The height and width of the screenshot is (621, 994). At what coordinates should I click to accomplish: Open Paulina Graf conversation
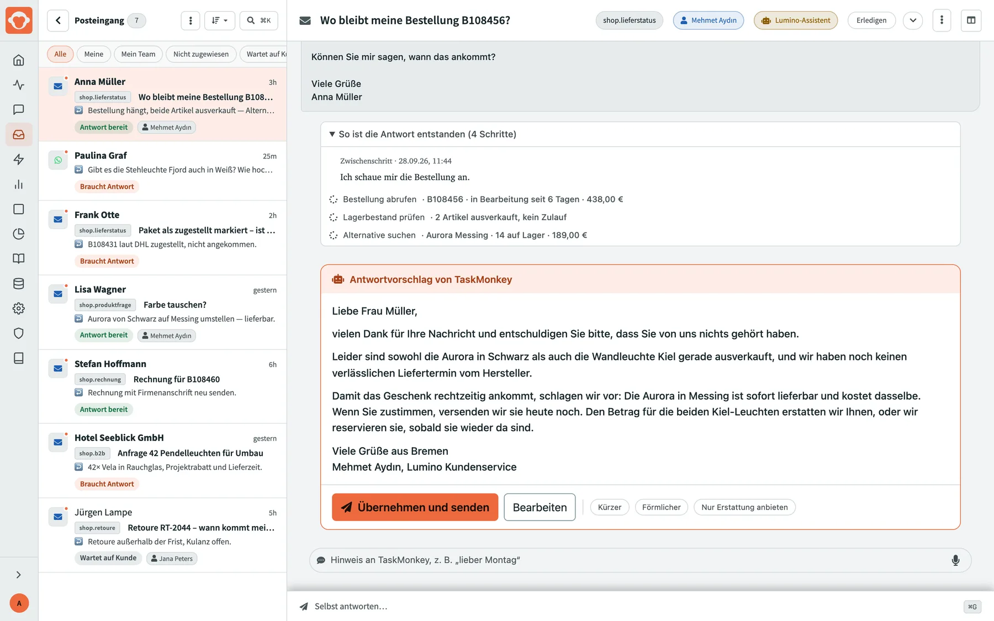coord(163,171)
